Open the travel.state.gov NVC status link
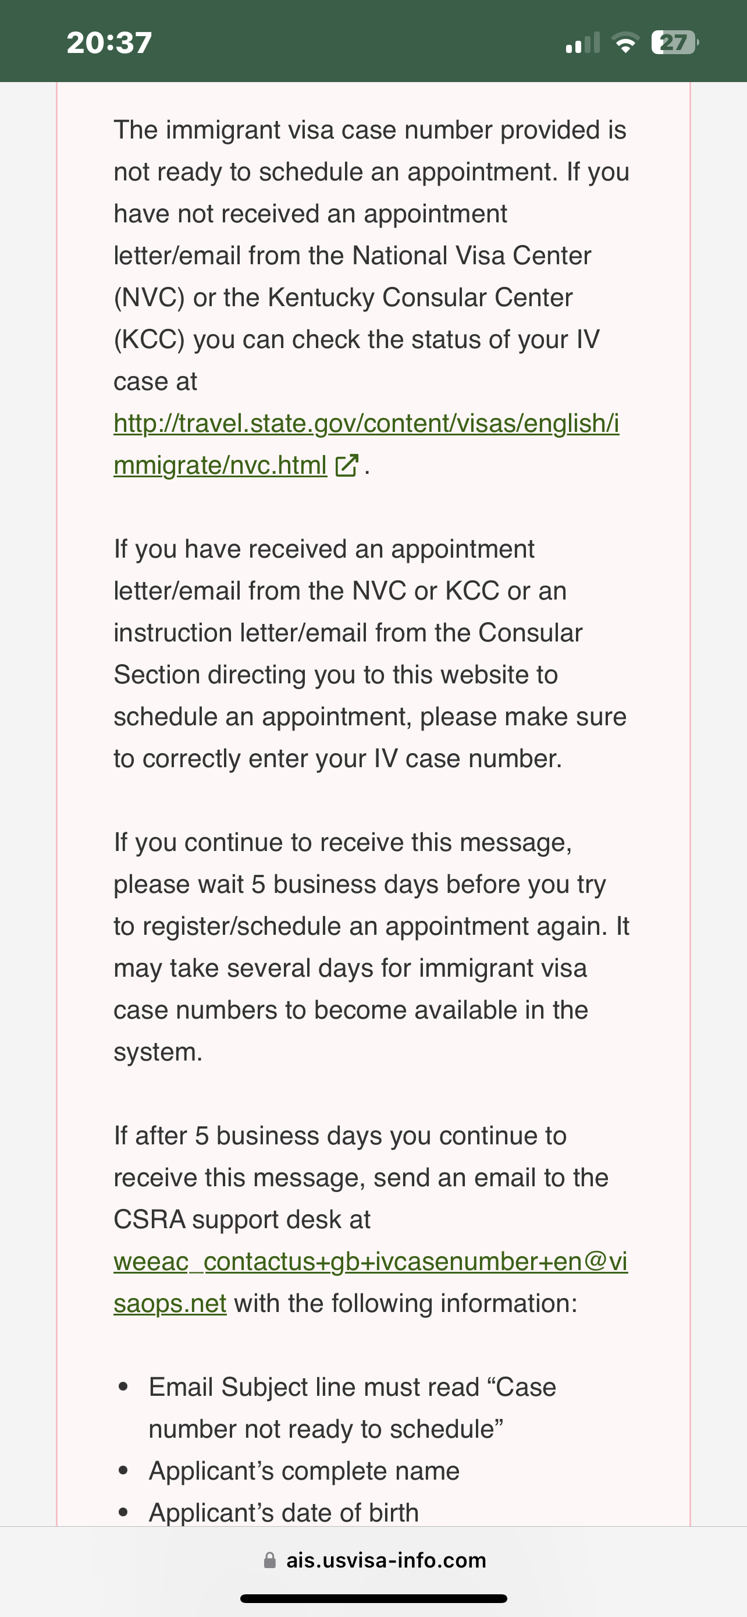 [367, 444]
